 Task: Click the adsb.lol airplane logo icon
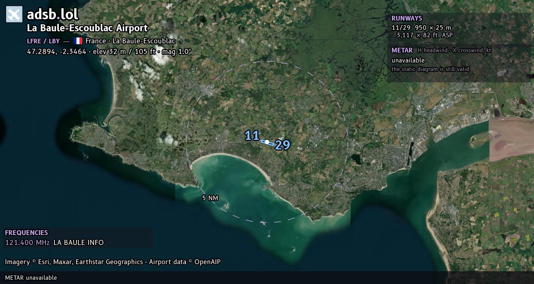tap(14, 15)
